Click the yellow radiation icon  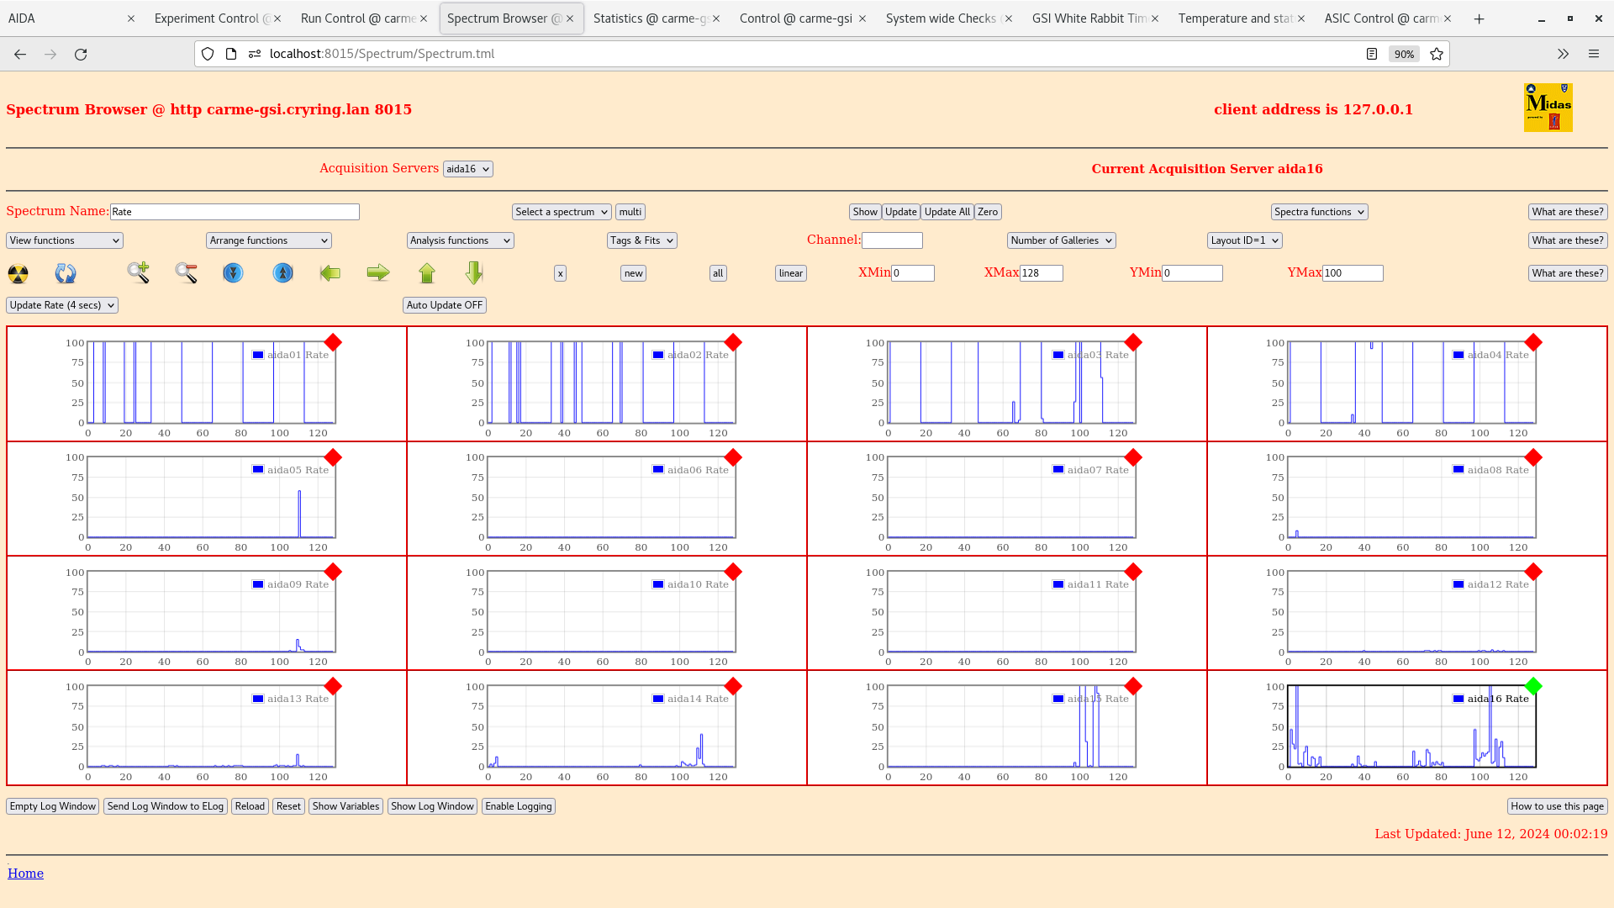tap(18, 273)
